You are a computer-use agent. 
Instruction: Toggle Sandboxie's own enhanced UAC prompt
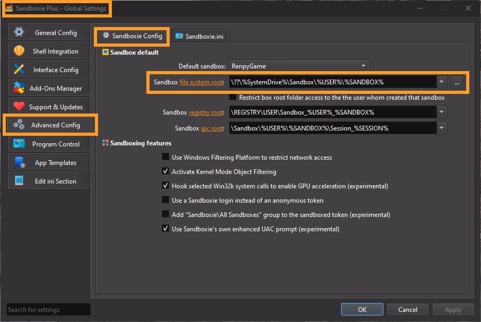pos(165,229)
